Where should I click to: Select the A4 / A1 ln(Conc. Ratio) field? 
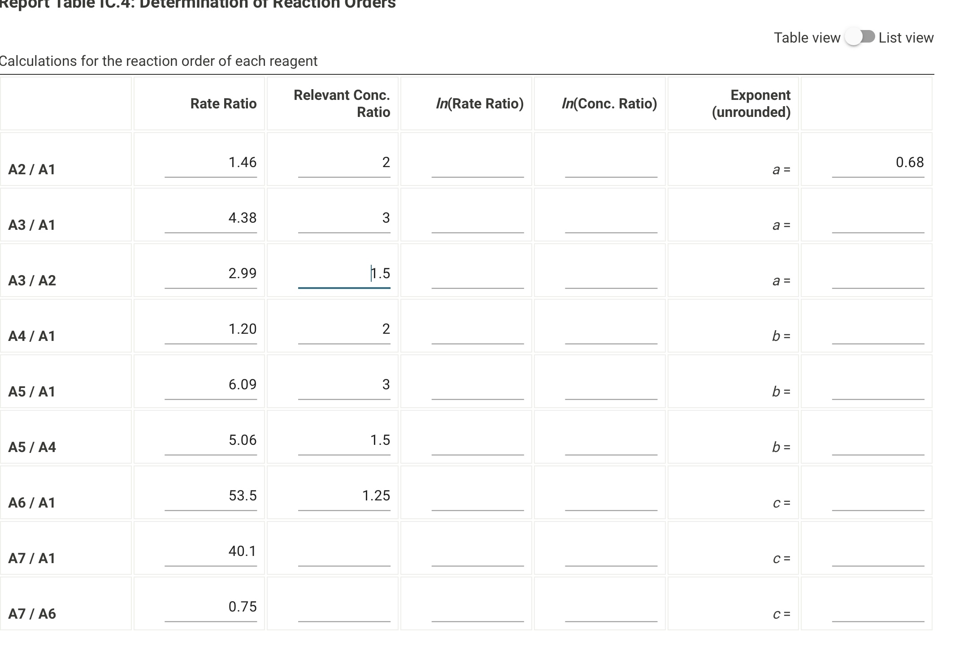[611, 329]
